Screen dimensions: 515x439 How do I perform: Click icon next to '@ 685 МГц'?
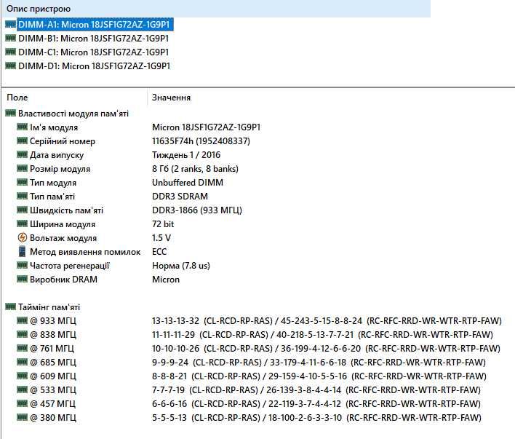point(22,362)
